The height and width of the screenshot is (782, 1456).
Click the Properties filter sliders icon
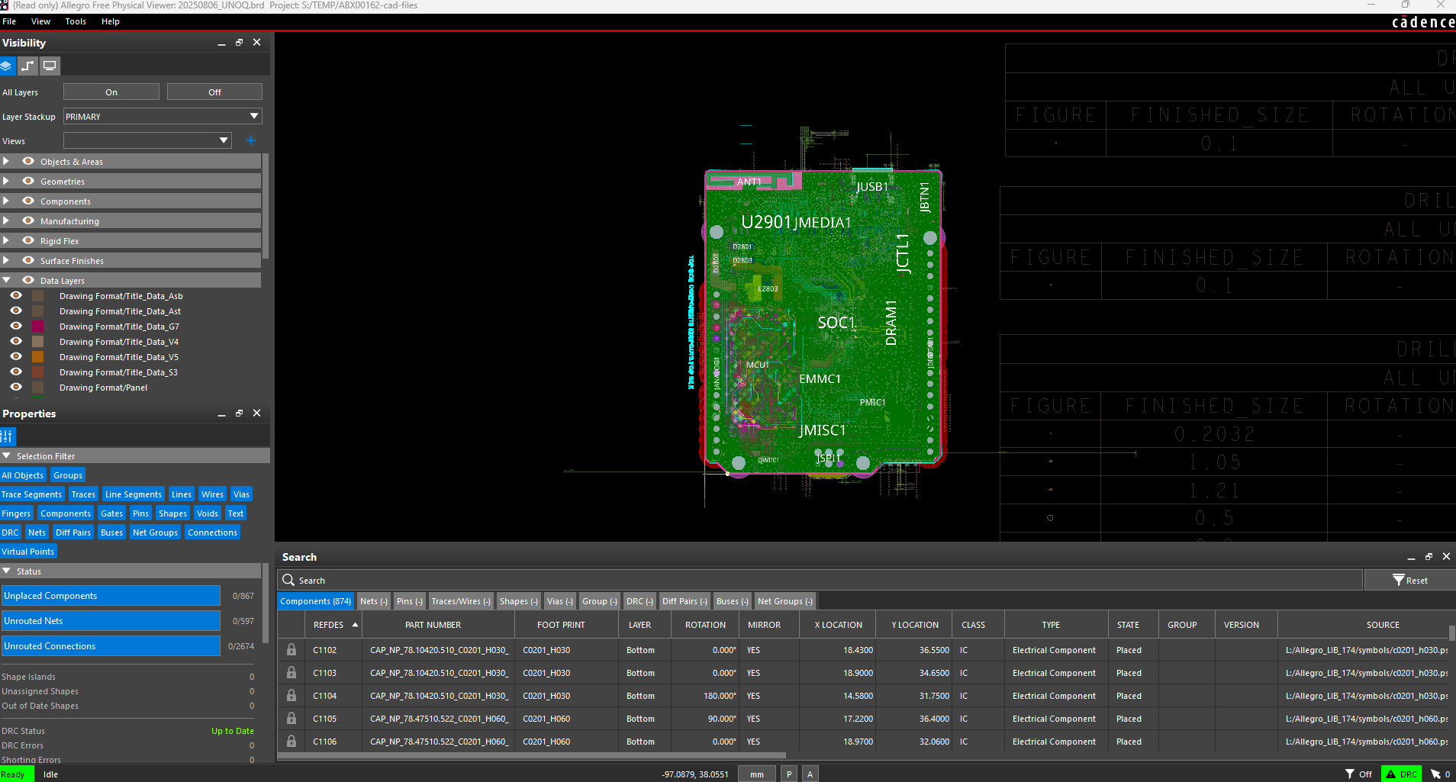click(x=8, y=436)
